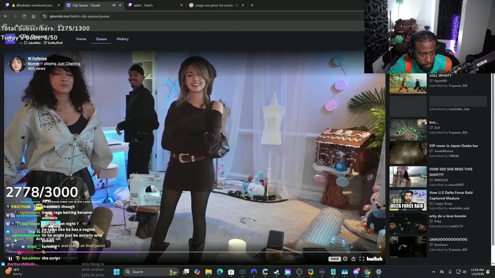This screenshot has height=278, width=495.
Task: Open the SirMuffin9 author link
Action: pos(53,43)
